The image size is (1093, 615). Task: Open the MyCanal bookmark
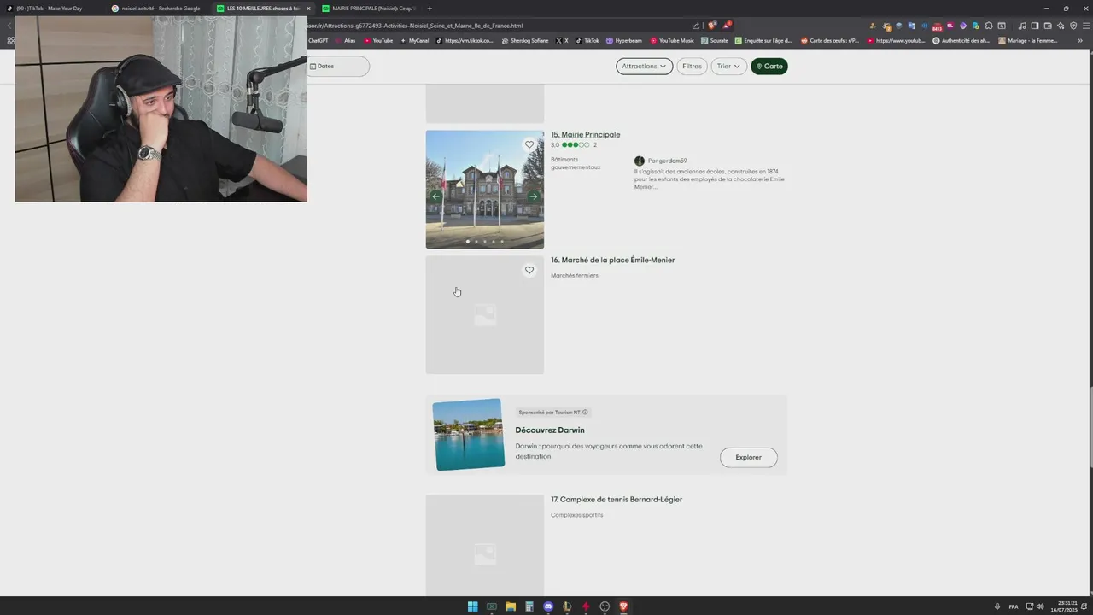click(415, 40)
